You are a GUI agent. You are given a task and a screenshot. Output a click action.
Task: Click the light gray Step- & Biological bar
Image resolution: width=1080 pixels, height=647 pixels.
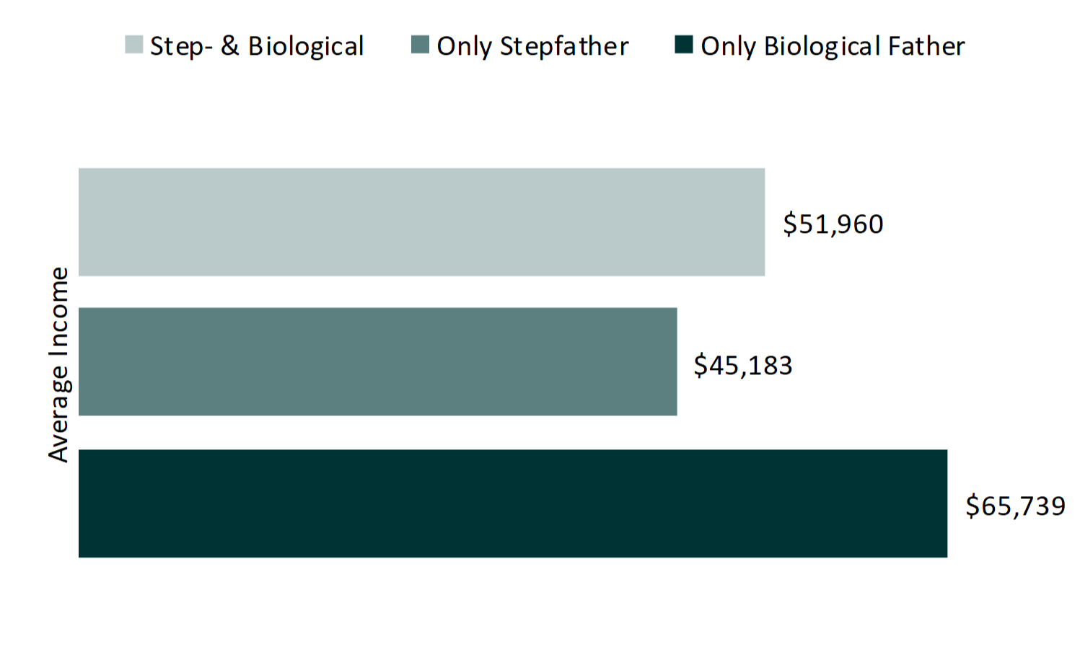coord(421,222)
